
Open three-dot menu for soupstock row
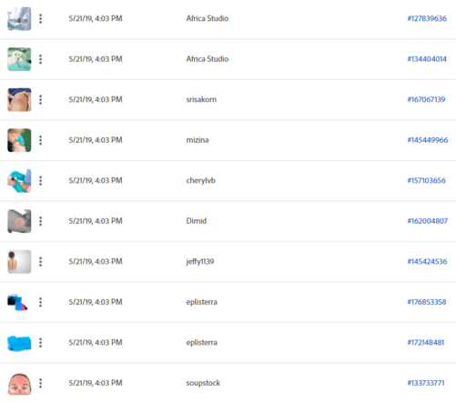[x=40, y=383]
